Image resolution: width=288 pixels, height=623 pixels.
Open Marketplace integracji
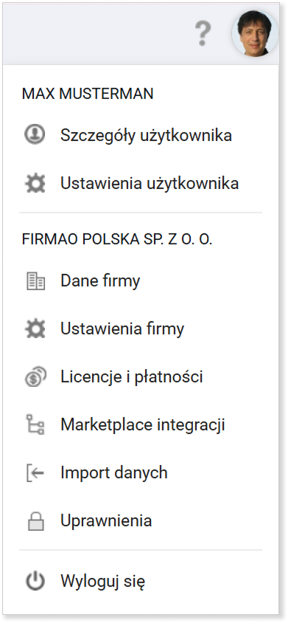coord(143,424)
